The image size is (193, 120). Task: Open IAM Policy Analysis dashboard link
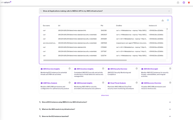(x=50, y=83)
